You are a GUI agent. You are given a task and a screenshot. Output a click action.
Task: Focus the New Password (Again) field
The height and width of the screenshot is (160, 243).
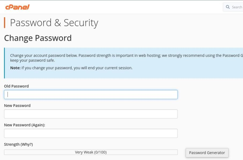(91, 133)
